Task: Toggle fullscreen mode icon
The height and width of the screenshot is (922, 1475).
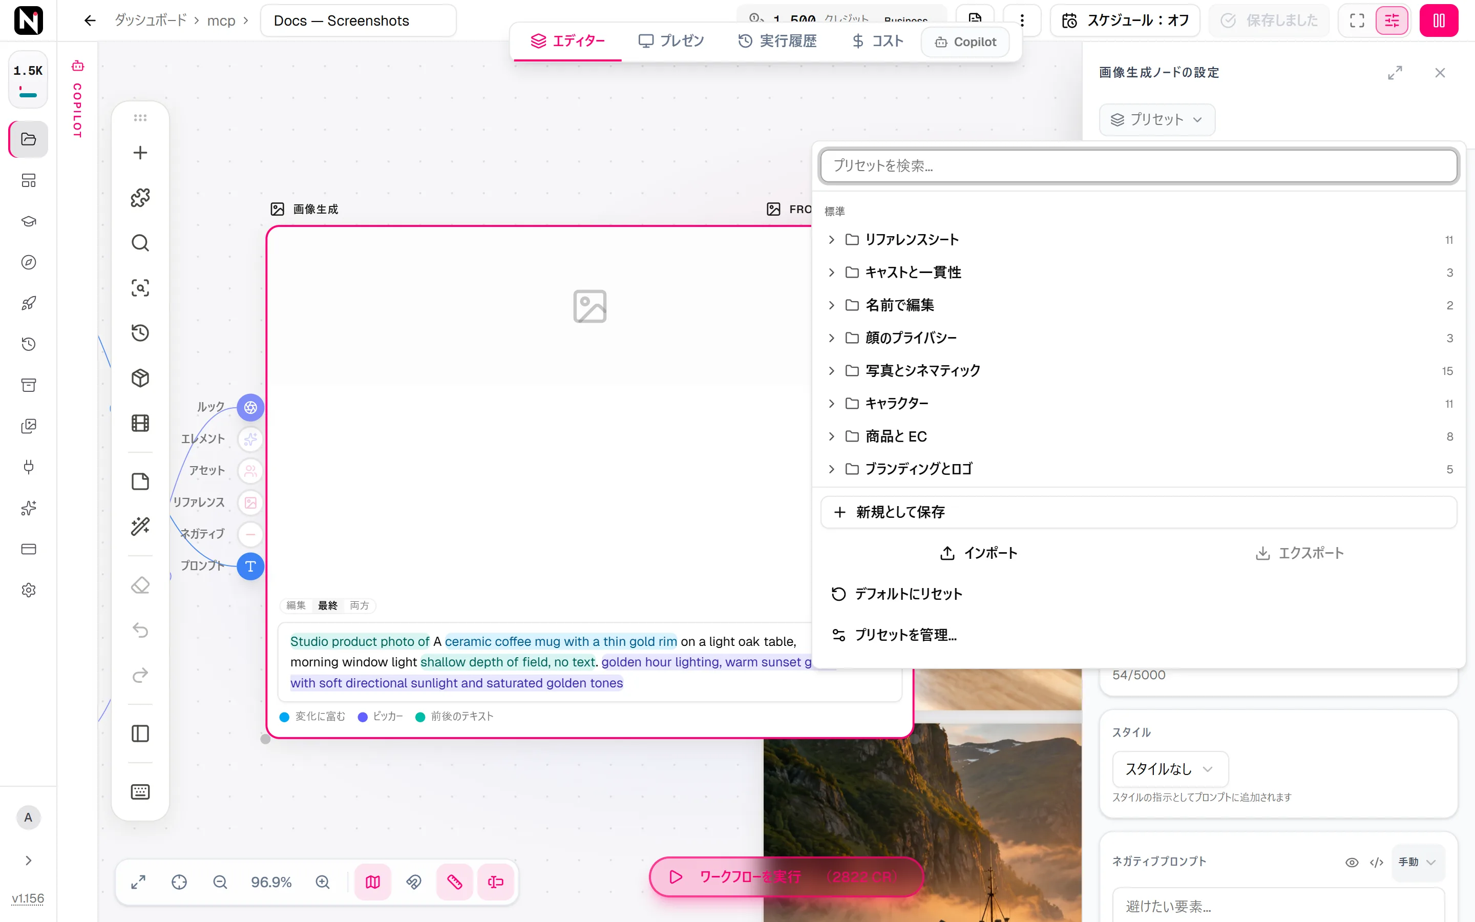Action: [1357, 20]
